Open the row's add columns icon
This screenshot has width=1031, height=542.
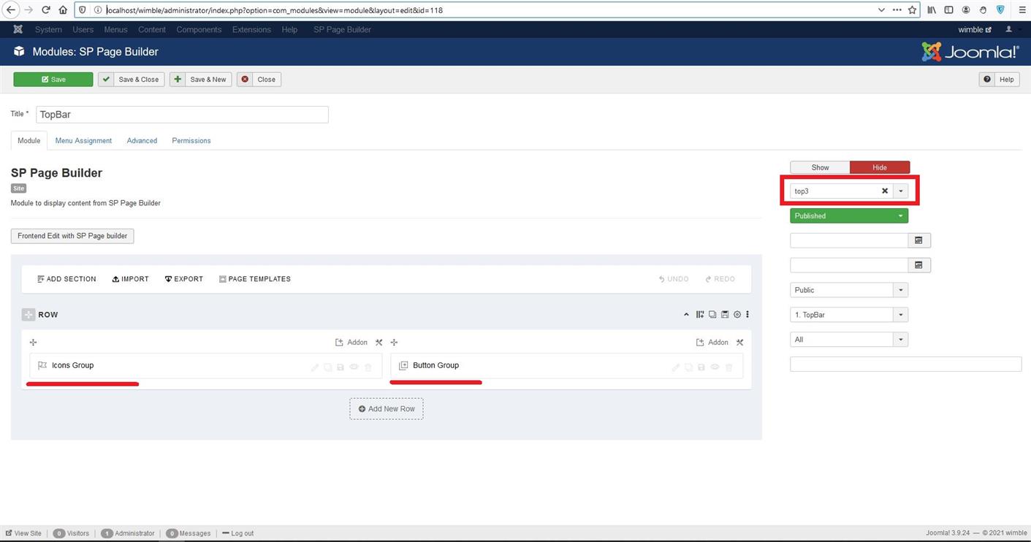tap(700, 315)
